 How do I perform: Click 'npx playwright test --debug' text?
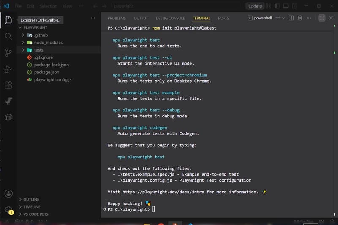[146, 110]
